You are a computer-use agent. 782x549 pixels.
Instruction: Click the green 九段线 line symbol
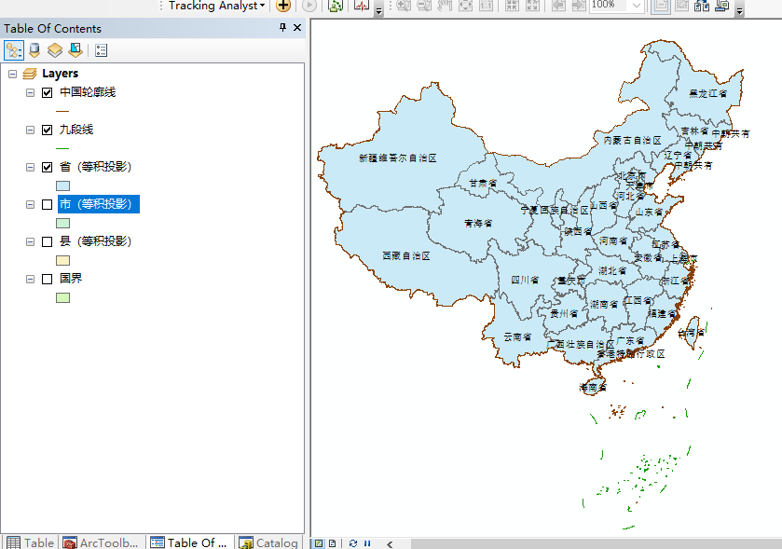[x=62, y=148]
